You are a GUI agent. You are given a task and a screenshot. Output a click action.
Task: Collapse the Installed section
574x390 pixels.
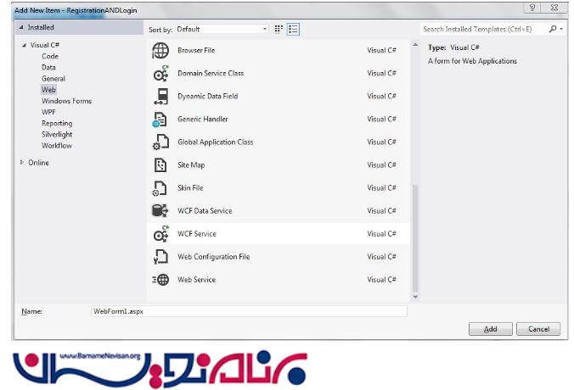tap(21, 27)
